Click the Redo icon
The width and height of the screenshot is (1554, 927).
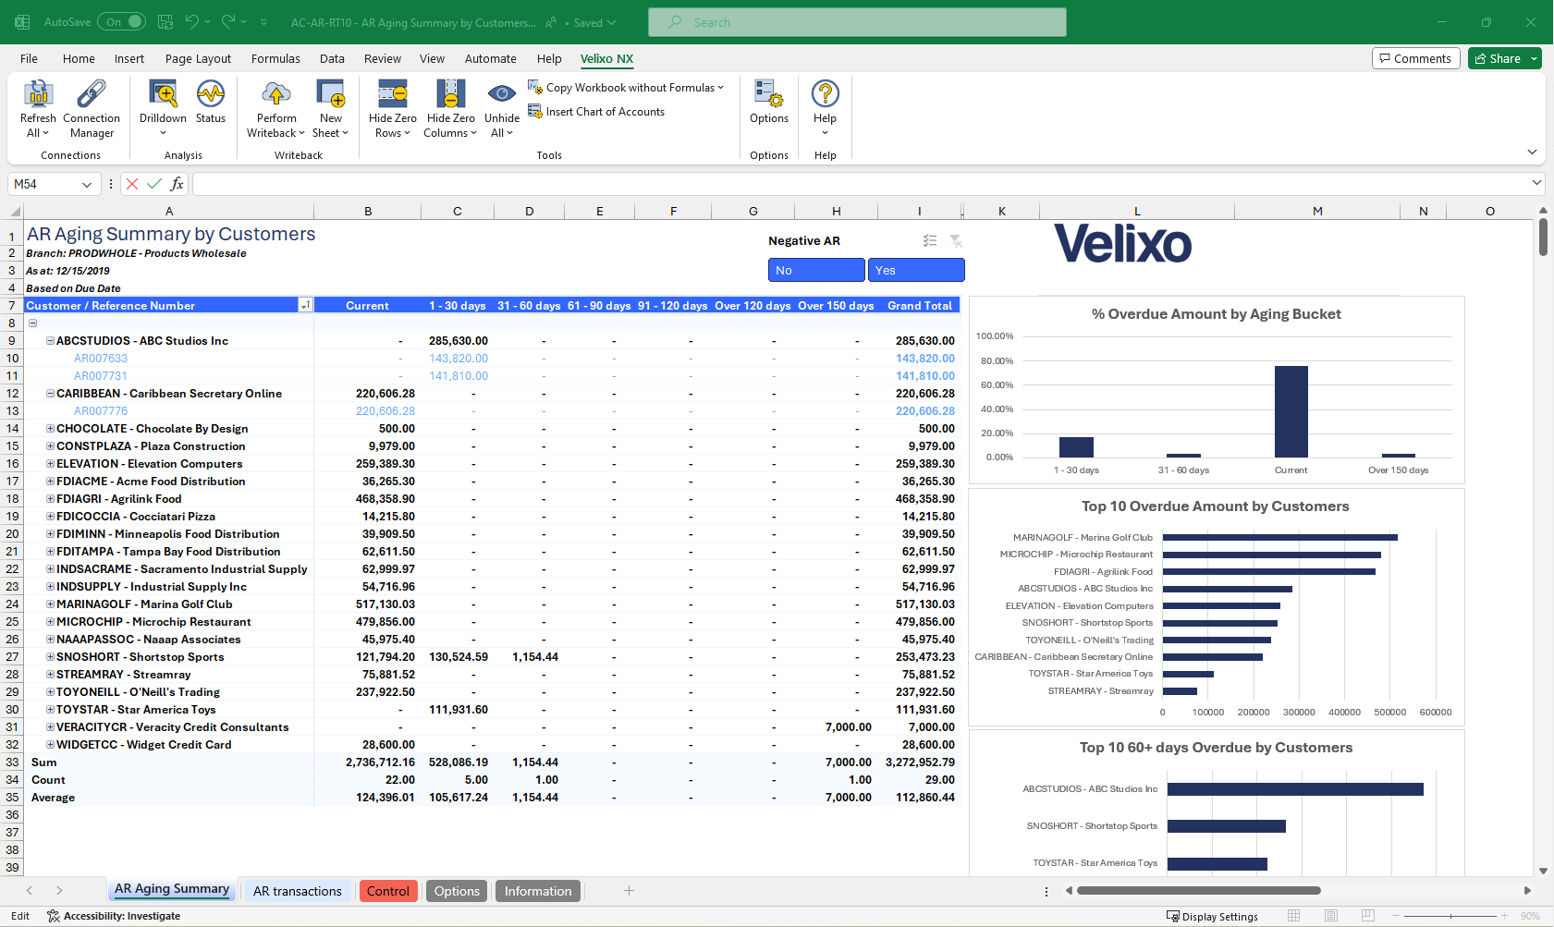click(228, 22)
